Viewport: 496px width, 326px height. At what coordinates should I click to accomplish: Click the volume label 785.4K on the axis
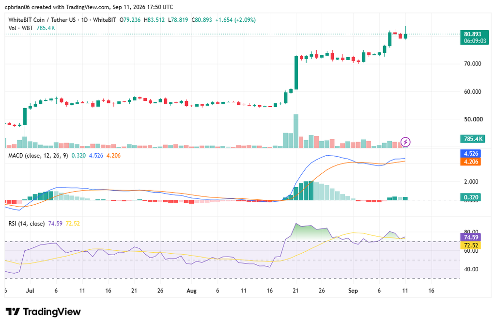coord(473,139)
